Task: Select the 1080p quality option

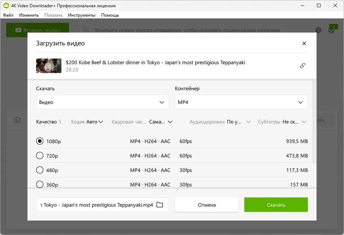Action: pyautogui.click(x=40, y=141)
